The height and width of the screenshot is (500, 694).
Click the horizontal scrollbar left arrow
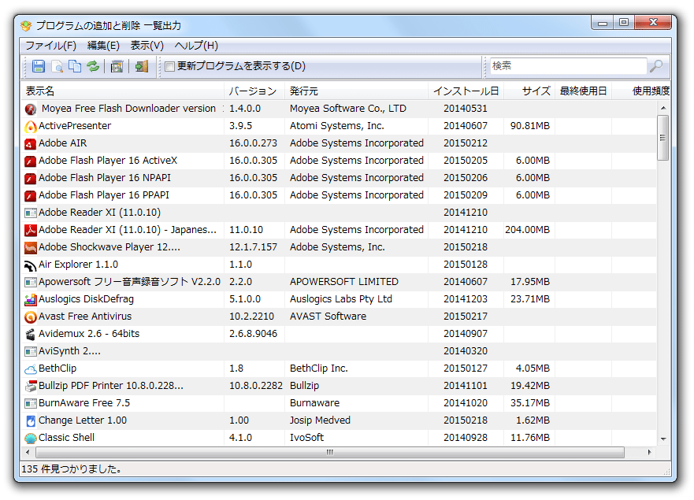point(28,452)
